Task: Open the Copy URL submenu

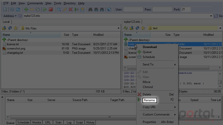Action: click(x=157, y=107)
